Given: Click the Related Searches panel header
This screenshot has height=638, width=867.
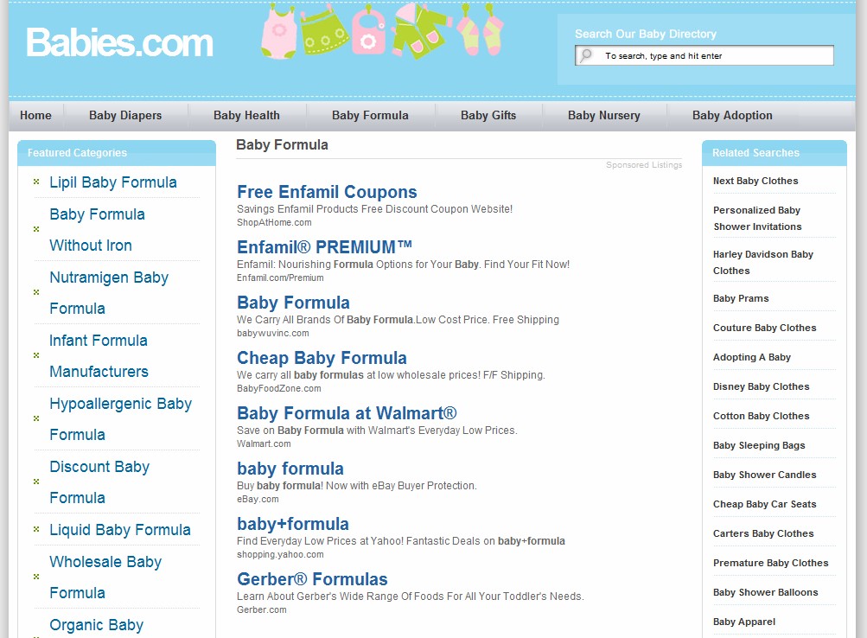Looking at the screenshot, I should point(775,153).
